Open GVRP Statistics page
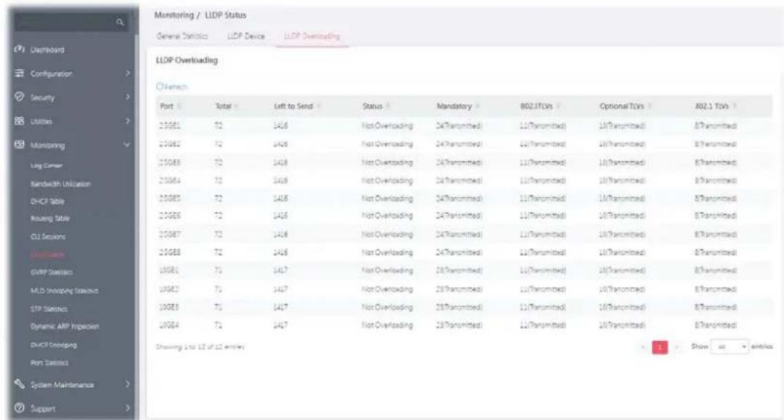This screenshot has width=784, height=420. (52, 272)
